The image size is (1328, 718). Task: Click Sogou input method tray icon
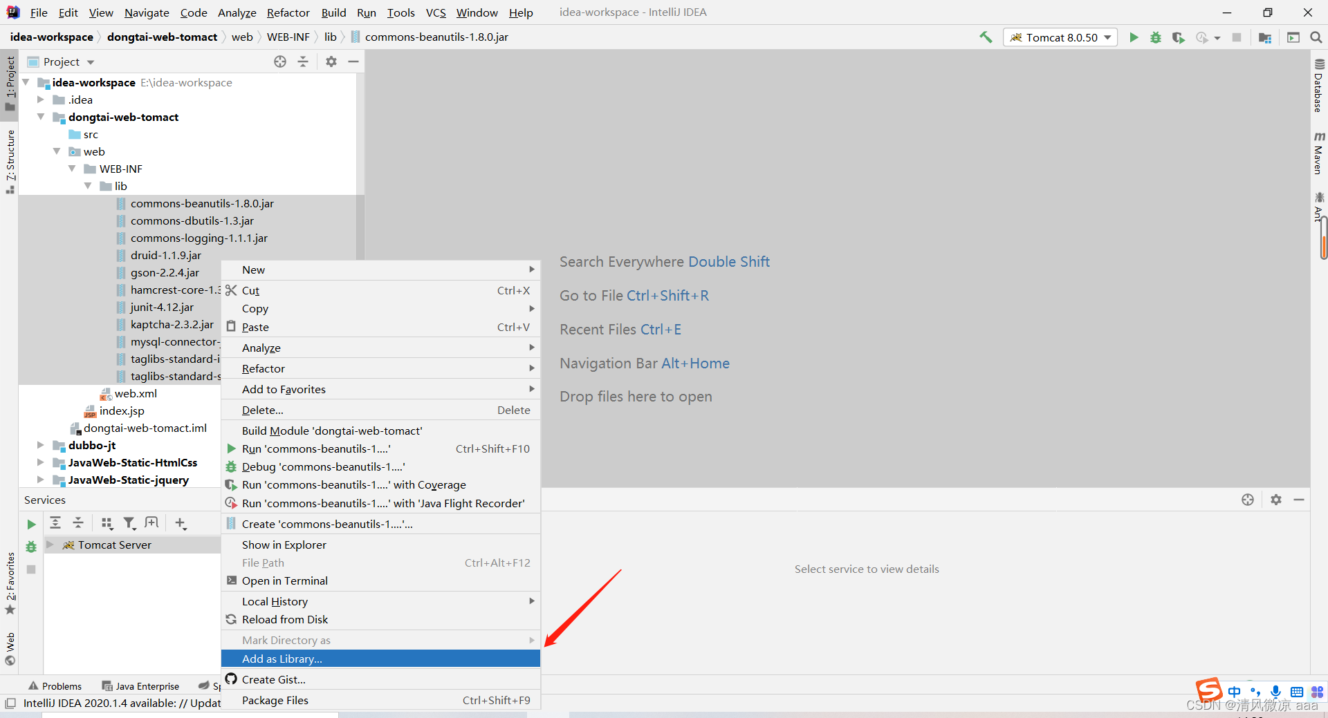click(x=1209, y=690)
